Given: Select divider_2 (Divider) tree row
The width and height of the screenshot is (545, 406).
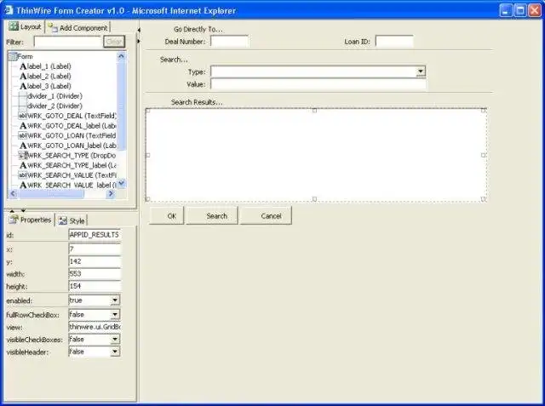Looking at the screenshot, I should [x=54, y=106].
